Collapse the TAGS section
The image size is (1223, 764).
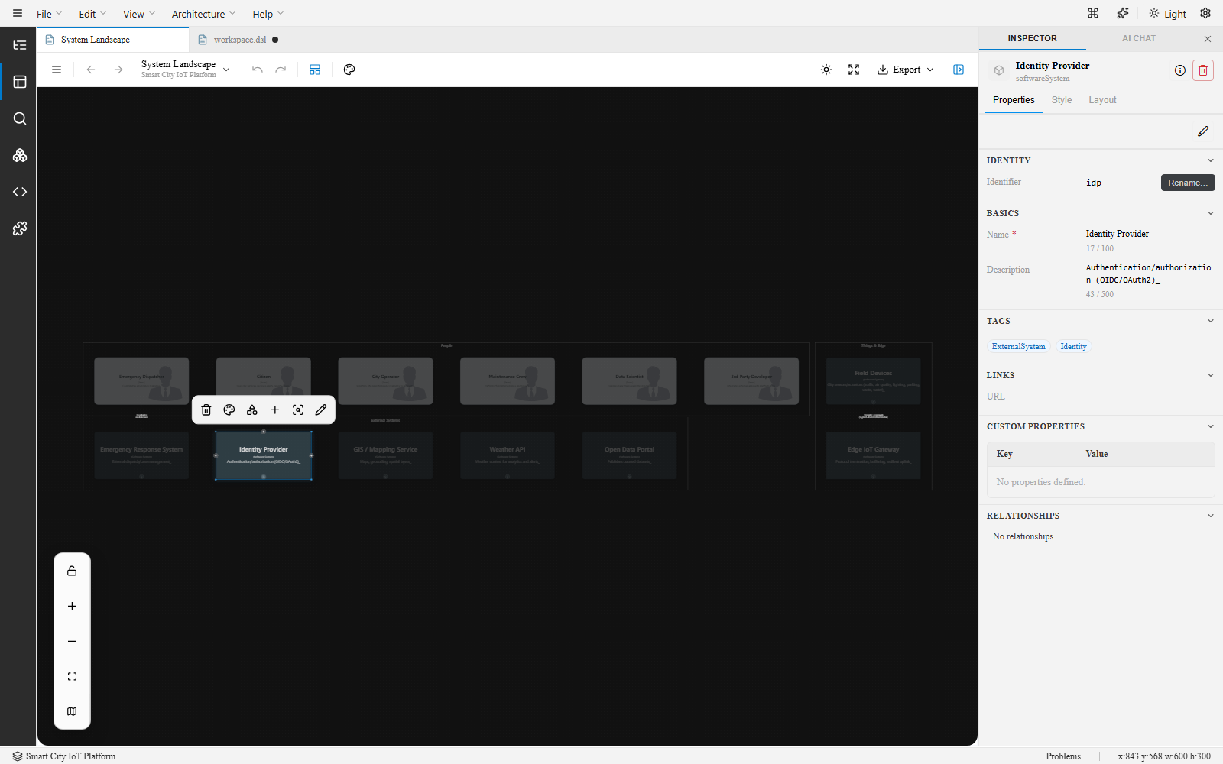point(1211,321)
